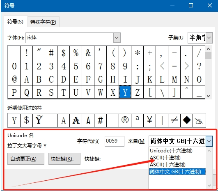The height and width of the screenshot is (191, 218).
Task: Select the recently used black diamond ◆
Action: (187, 120)
